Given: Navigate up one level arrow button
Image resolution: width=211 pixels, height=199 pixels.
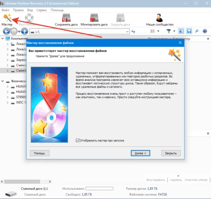Looking at the screenshot, I should click(x=24, y=32).
